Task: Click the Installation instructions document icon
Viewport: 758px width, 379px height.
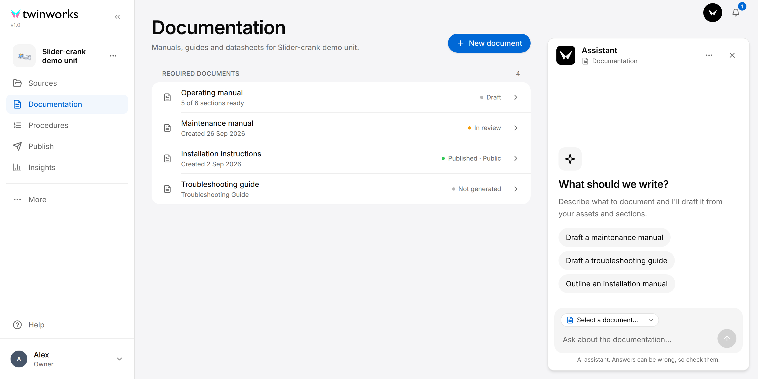Action: point(167,159)
